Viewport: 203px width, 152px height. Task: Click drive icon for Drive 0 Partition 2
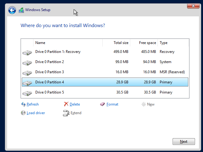tap(27, 63)
